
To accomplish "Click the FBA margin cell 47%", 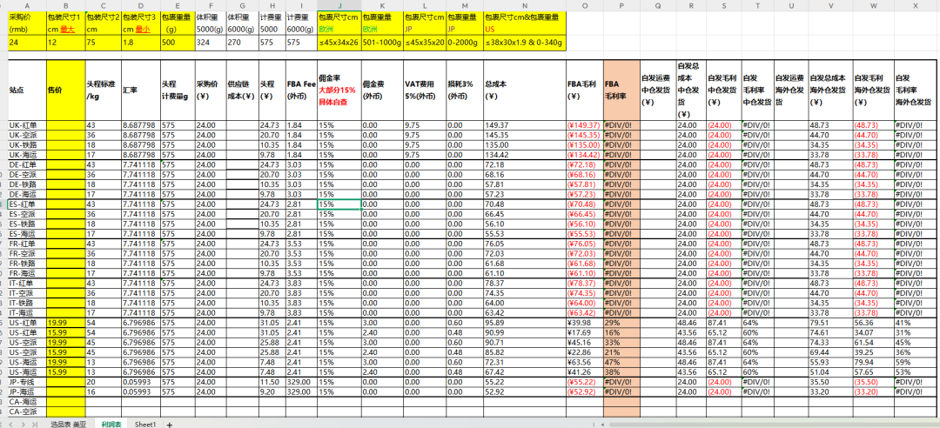I will 621,362.
